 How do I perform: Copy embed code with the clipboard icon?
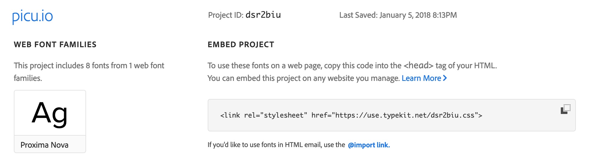[566, 109]
